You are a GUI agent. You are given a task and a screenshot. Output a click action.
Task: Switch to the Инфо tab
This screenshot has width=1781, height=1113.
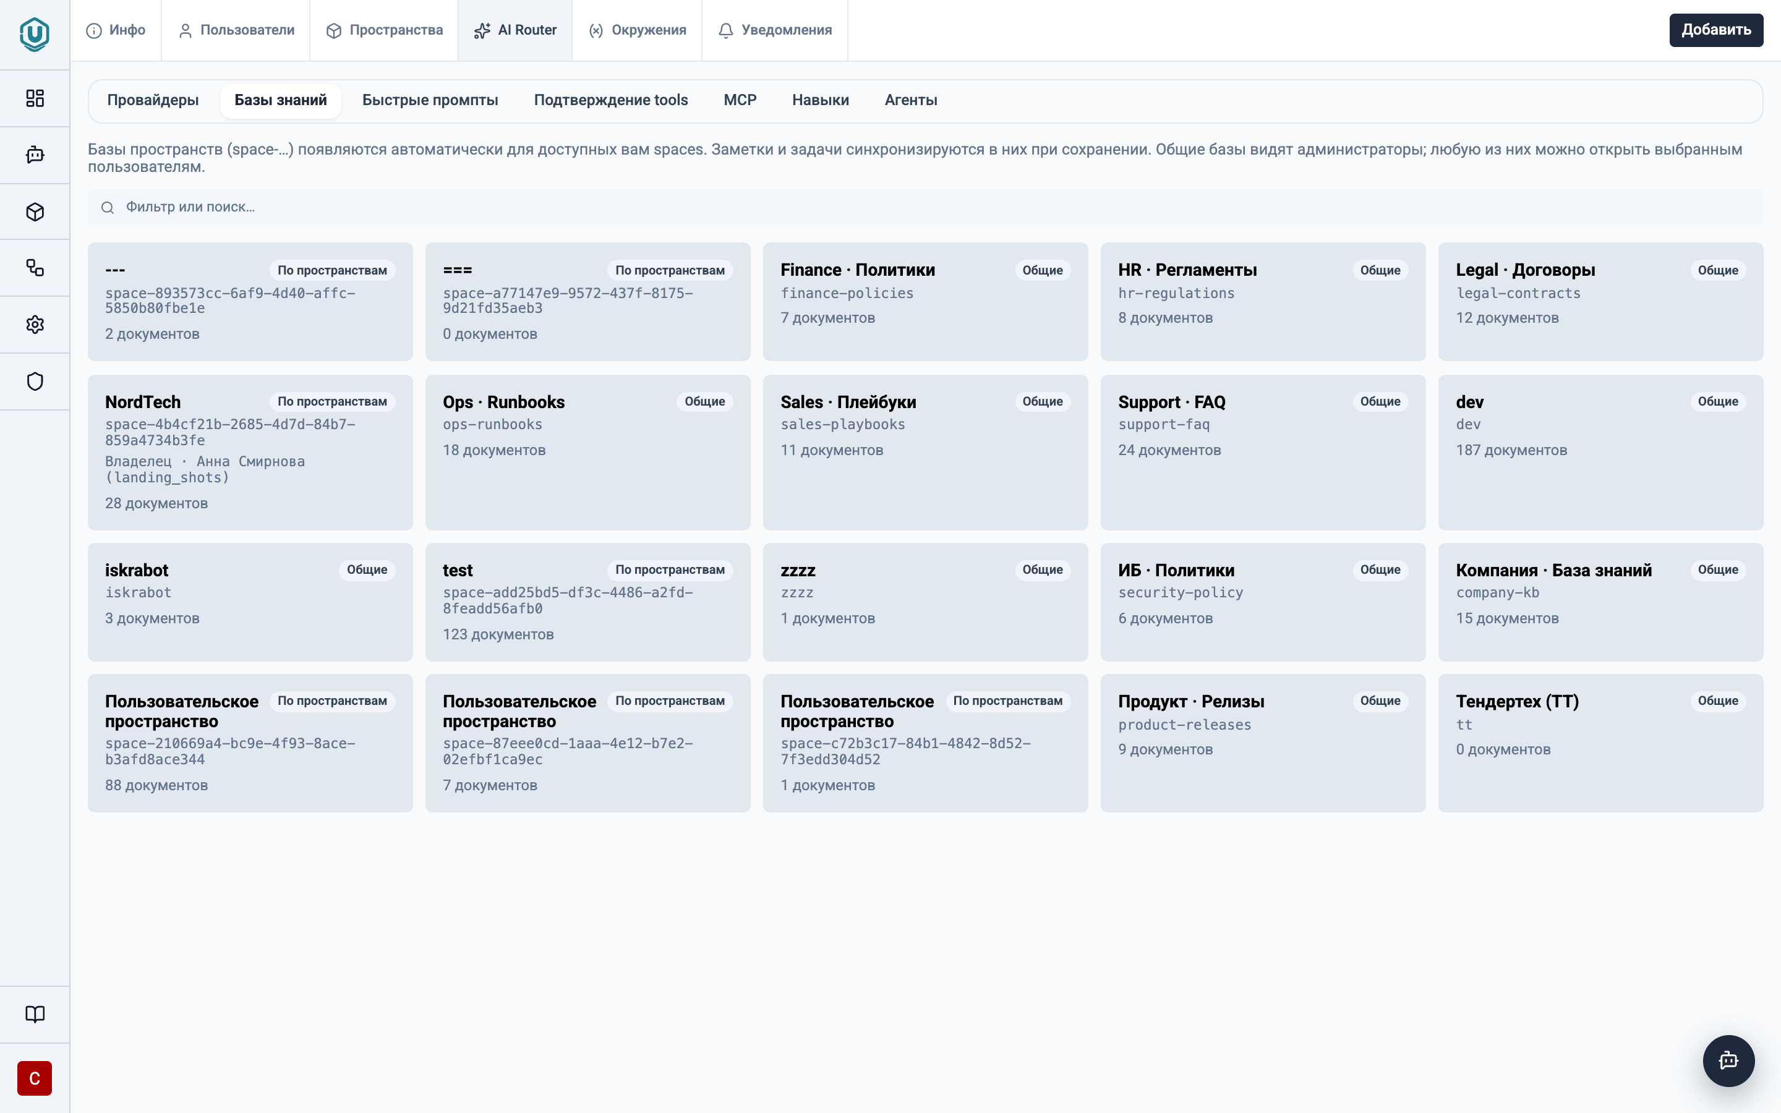(x=116, y=30)
